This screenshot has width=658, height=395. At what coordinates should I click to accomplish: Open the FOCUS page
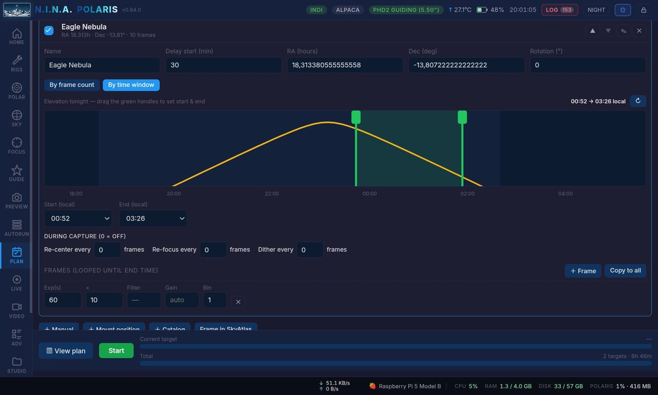[x=16, y=146]
